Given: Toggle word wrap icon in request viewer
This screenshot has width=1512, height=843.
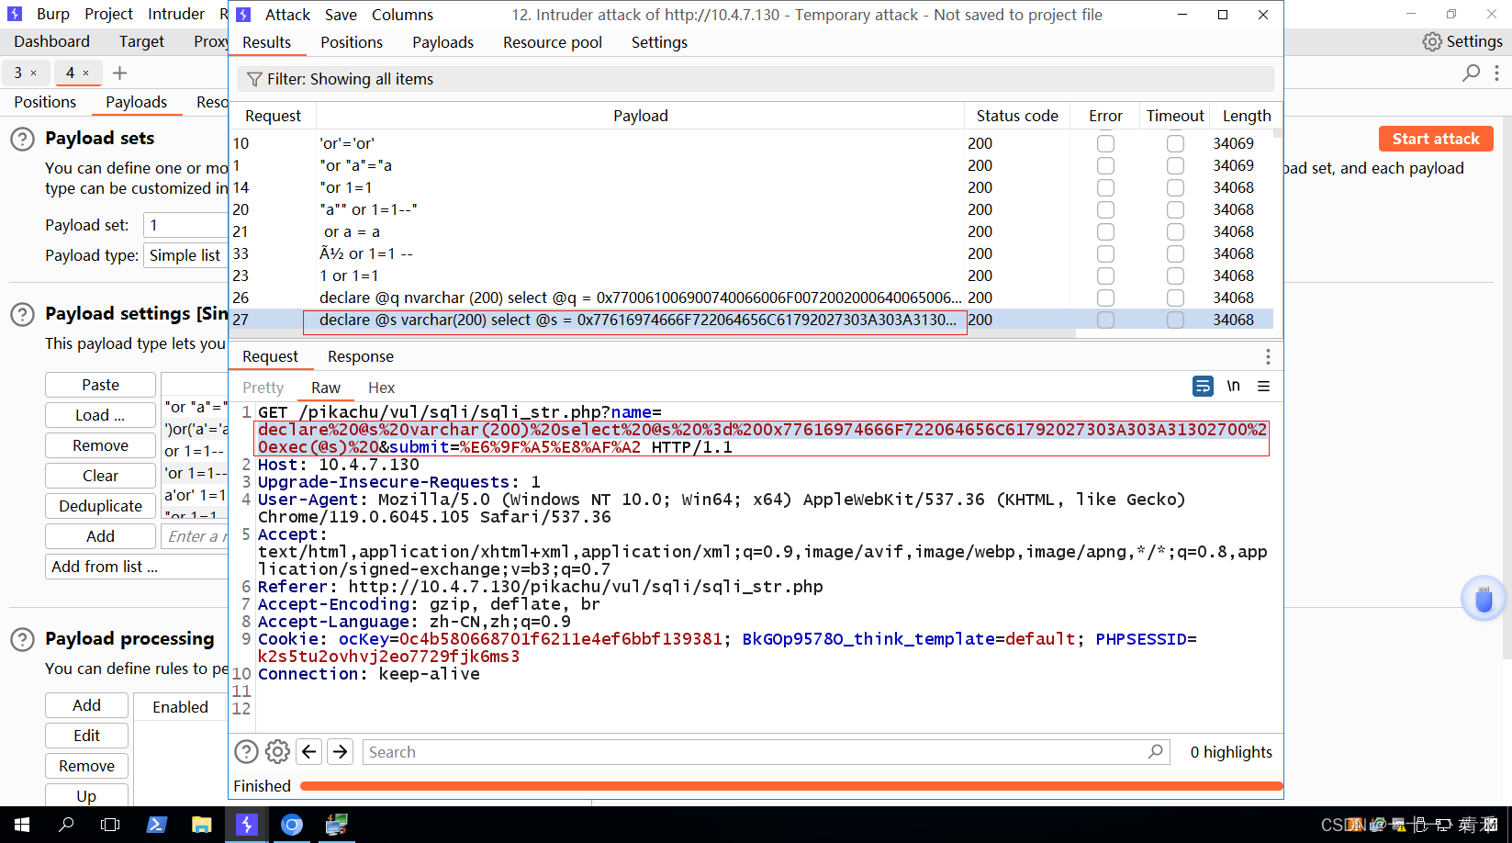Looking at the screenshot, I should [1203, 387].
